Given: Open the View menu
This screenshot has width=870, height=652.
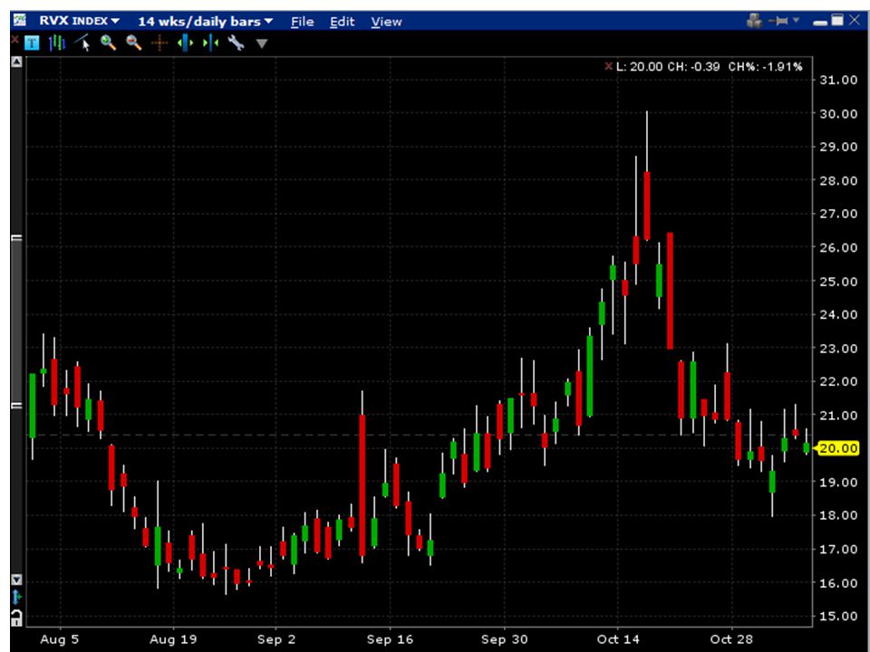Looking at the screenshot, I should point(386,22).
